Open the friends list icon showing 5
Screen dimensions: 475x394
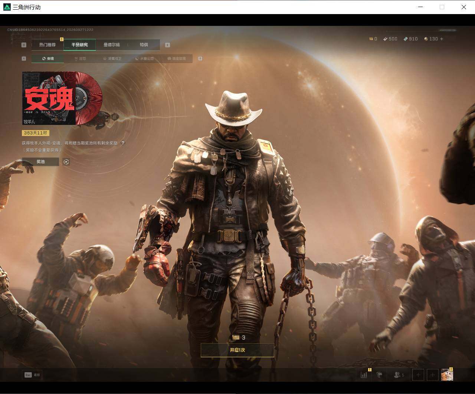(x=399, y=375)
